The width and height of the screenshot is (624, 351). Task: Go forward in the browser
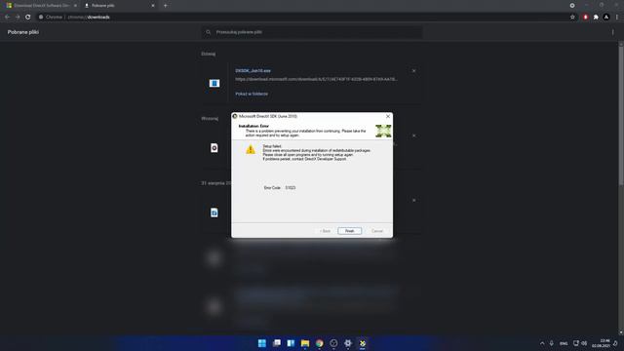[x=18, y=18]
